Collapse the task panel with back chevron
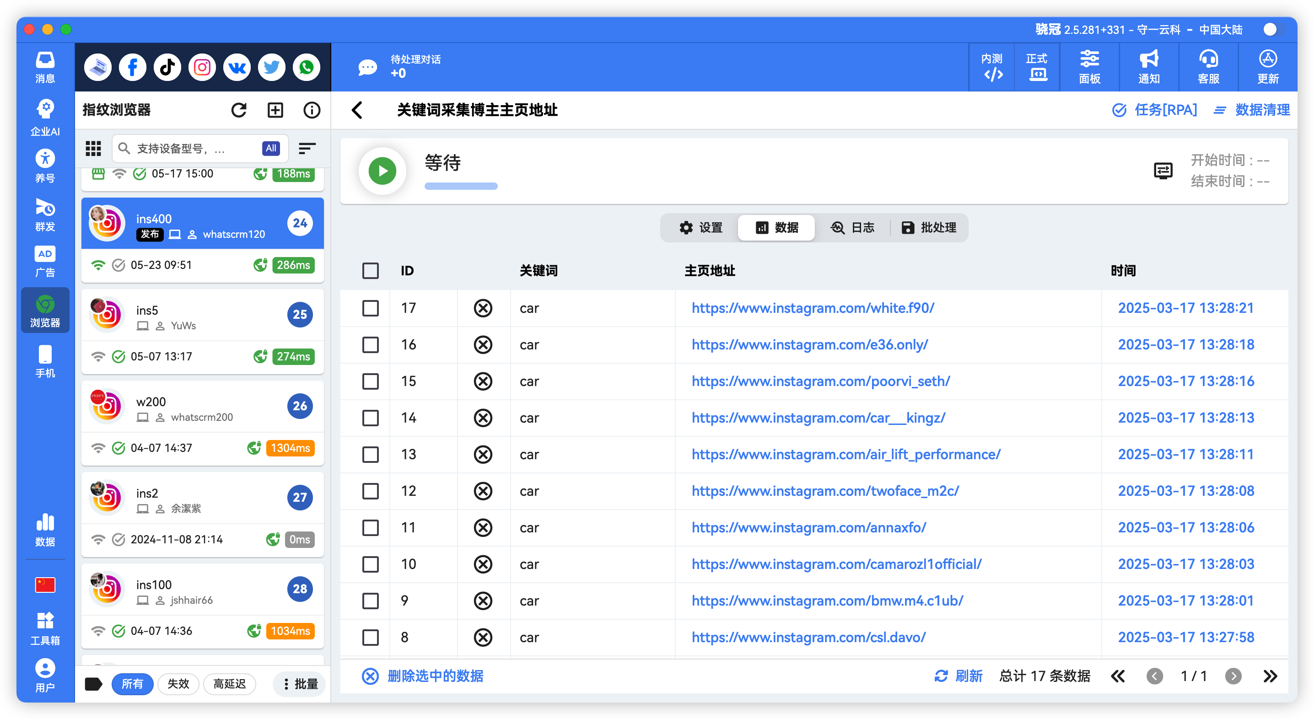The width and height of the screenshot is (1314, 719). [x=357, y=110]
